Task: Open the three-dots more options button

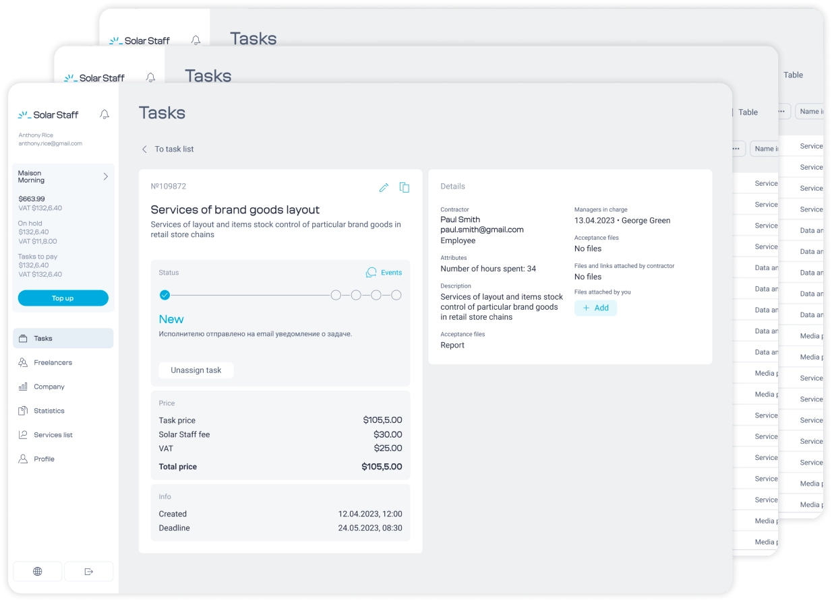Action: click(x=738, y=149)
